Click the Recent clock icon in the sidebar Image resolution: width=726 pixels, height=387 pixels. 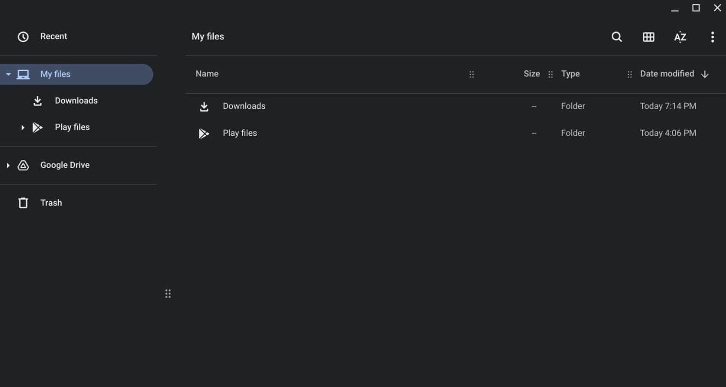click(23, 37)
